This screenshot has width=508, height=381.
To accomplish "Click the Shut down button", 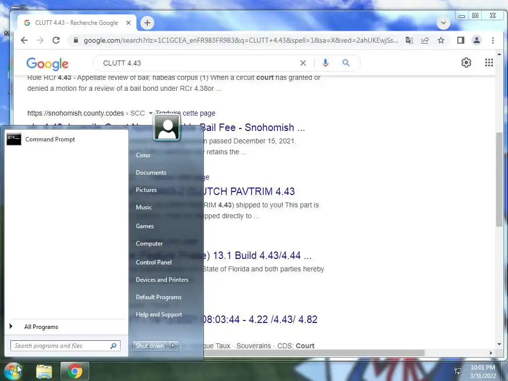I will point(150,346).
